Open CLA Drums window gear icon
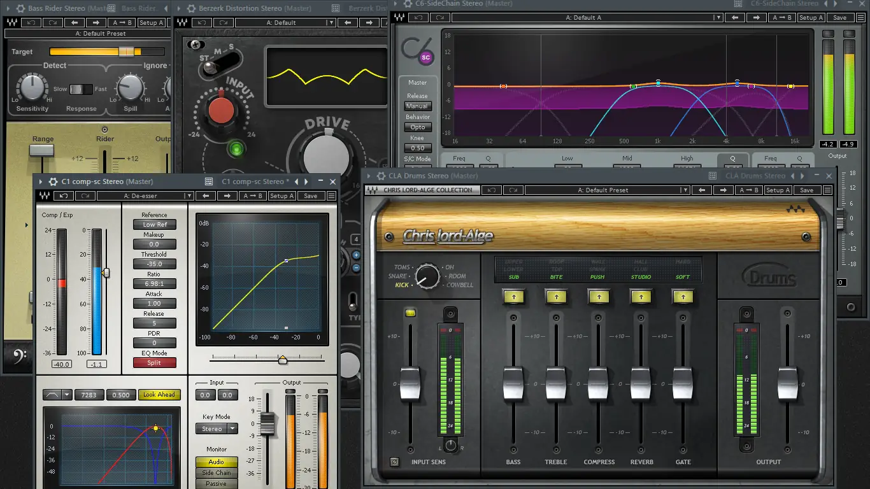The width and height of the screenshot is (870, 489). (x=380, y=176)
